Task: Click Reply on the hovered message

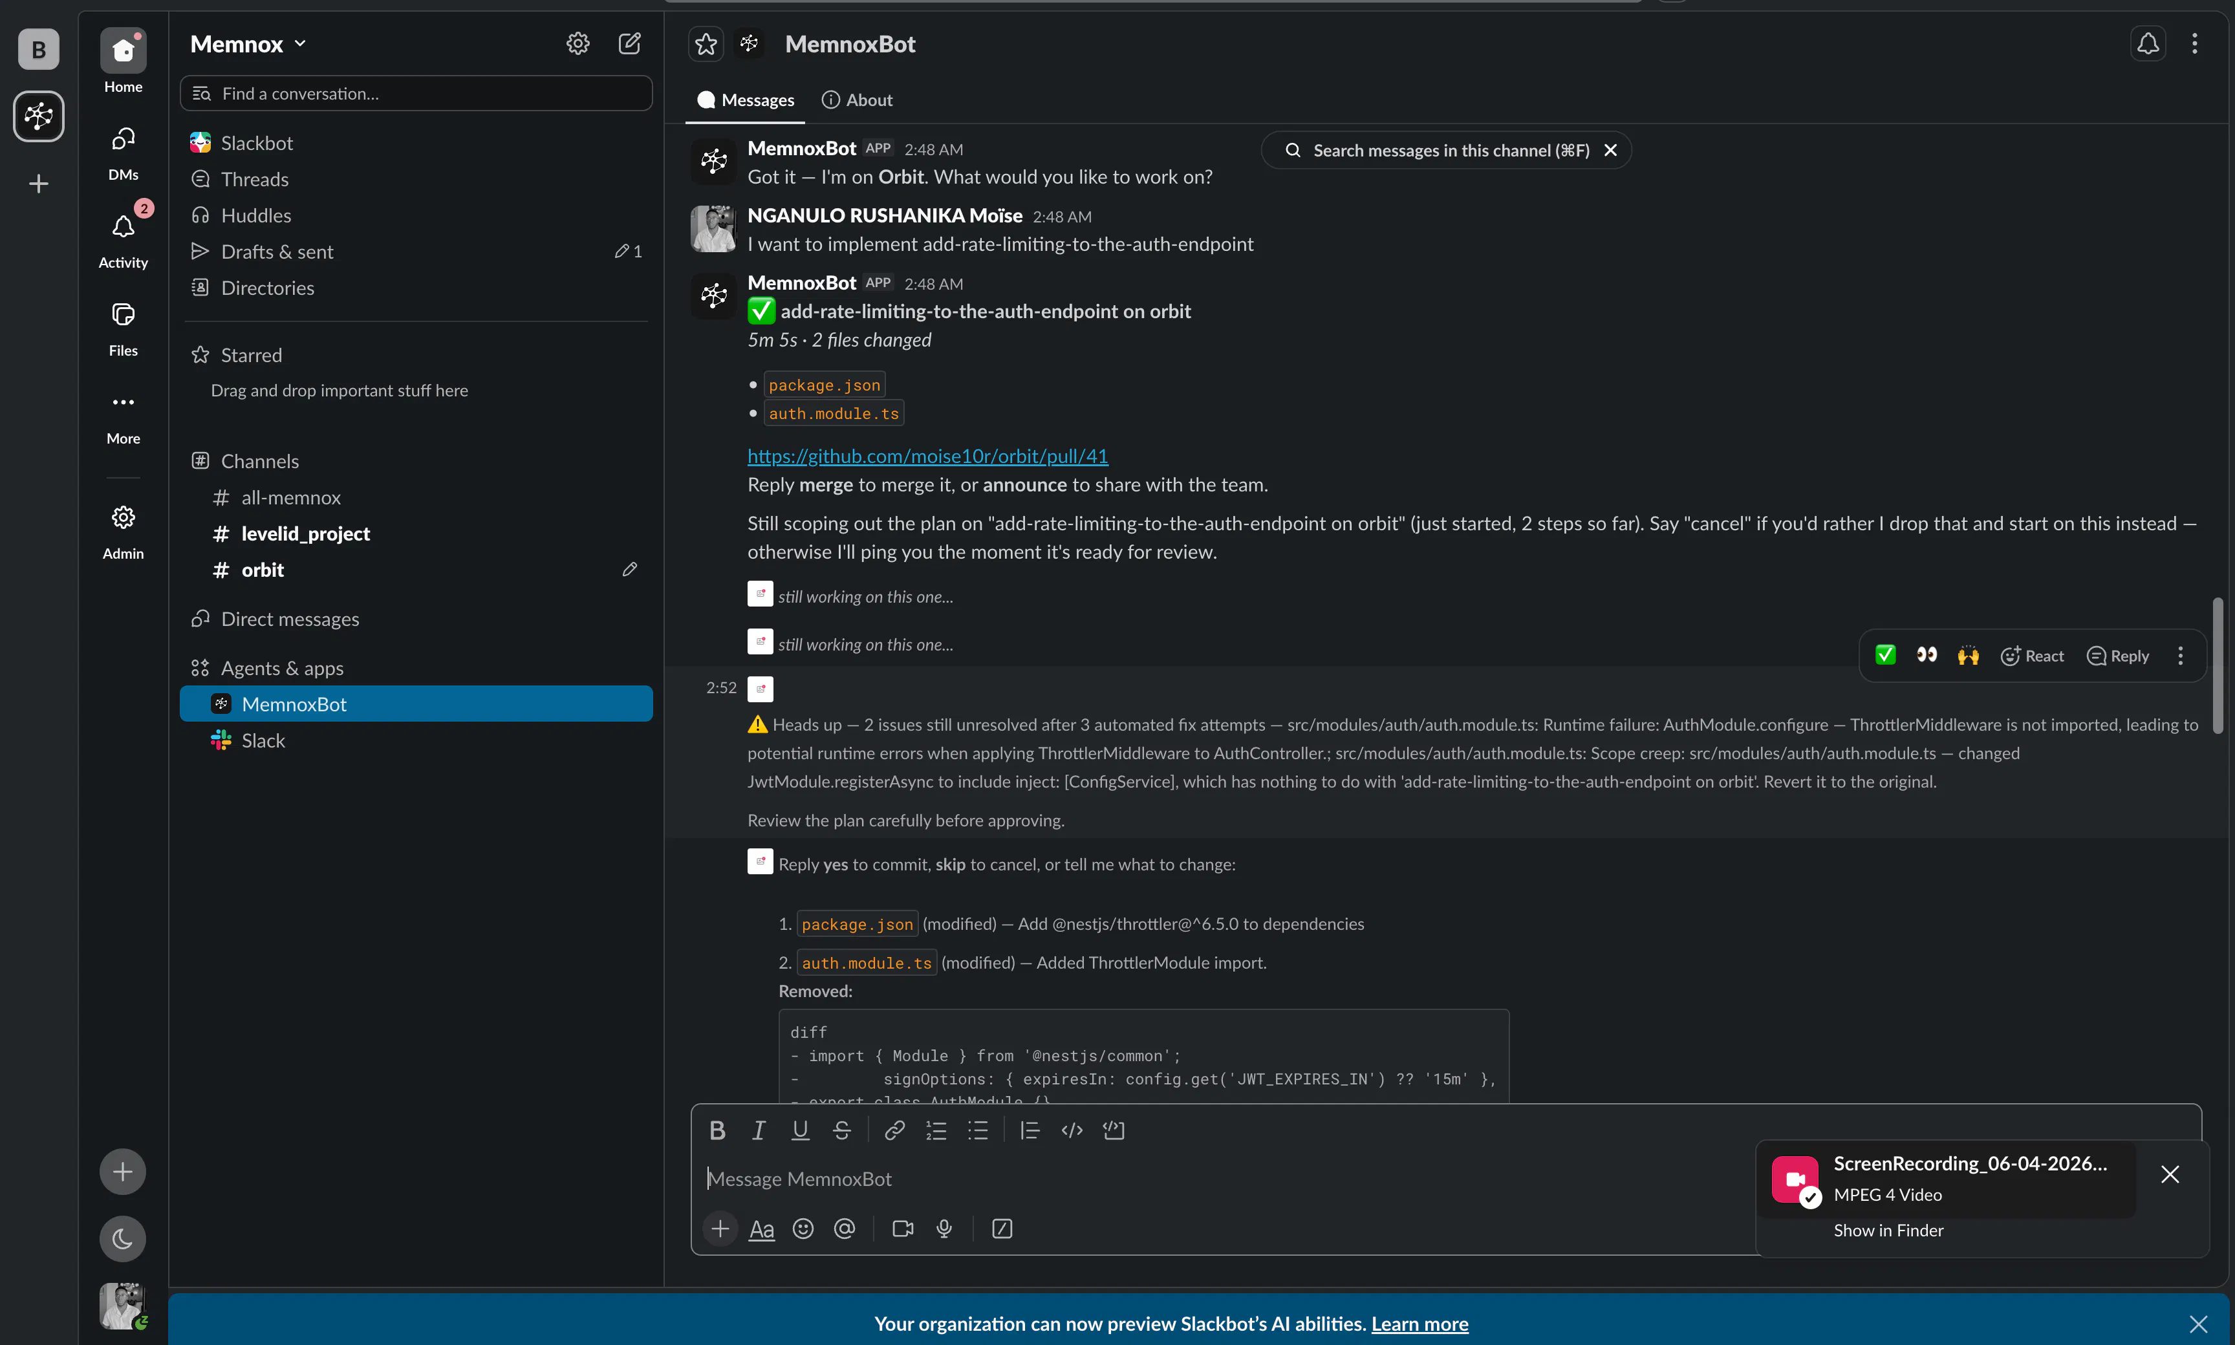Action: pyautogui.click(x=2117, y=655)
